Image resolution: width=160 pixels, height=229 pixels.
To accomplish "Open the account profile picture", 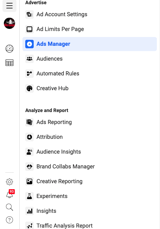I will pyautogui.click(x=9, y=23).
